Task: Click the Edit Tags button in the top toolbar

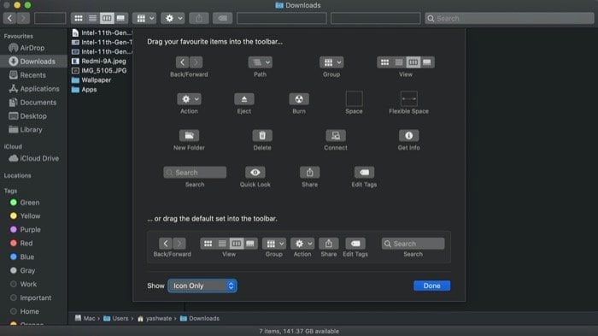Action: tap(222, 18)
